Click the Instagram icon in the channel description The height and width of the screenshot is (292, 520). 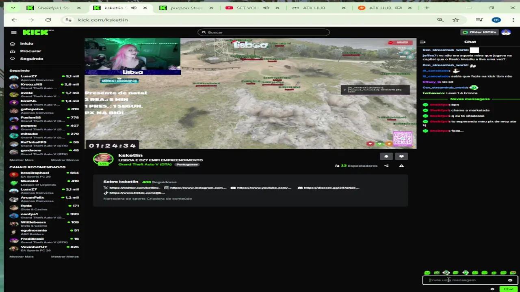tap(166, 187)
